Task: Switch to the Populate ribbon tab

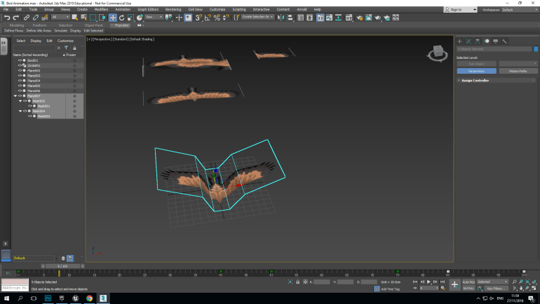Action: click(x=121, y=25)
